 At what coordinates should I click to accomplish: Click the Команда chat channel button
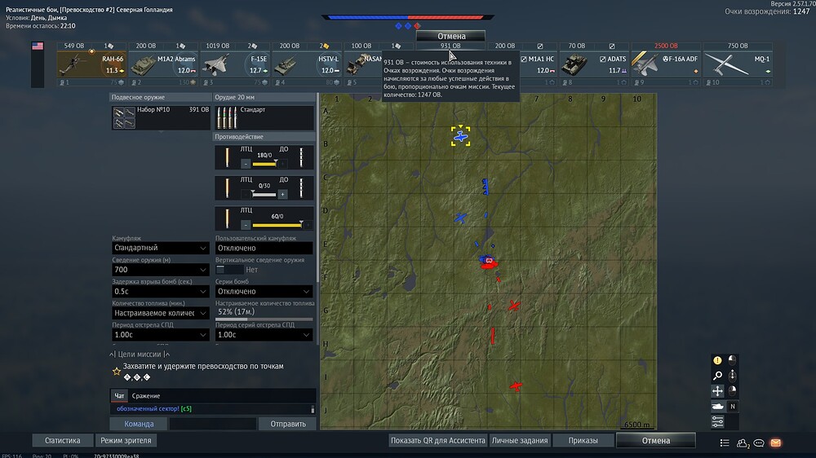click(x=139, y=424)
